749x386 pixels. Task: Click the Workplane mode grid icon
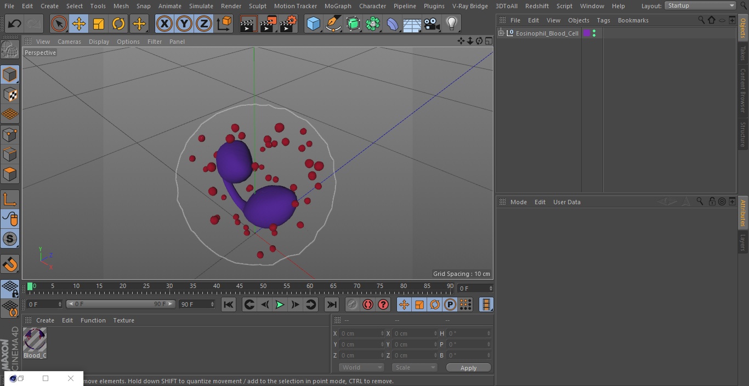coord(10,114)
